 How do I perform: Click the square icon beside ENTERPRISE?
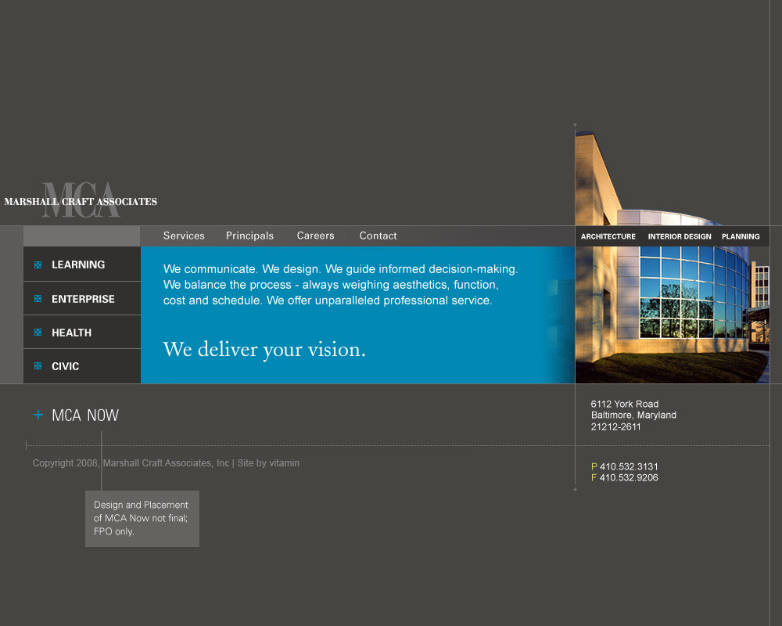coord(38,299)
